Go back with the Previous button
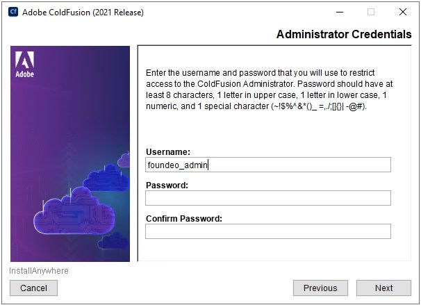 pos(320,288)
